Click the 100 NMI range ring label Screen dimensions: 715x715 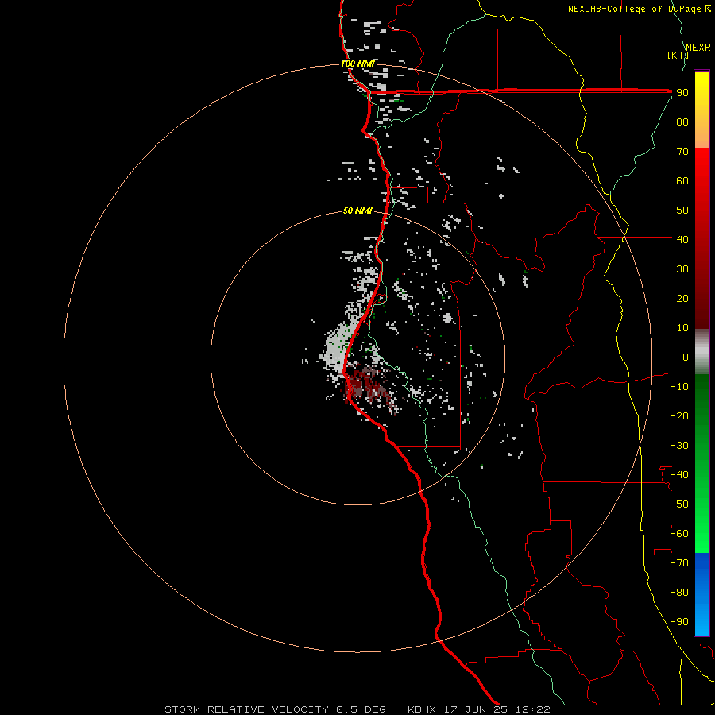coord(357,64)
